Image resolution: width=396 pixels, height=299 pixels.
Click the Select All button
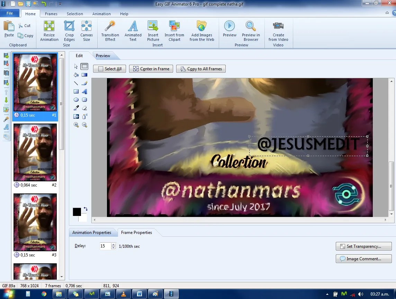110,69
